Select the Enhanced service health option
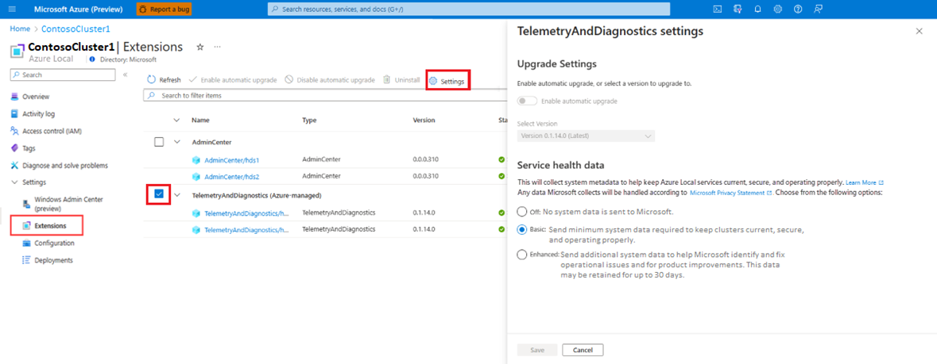937x364 pixels. coord(522,255)
